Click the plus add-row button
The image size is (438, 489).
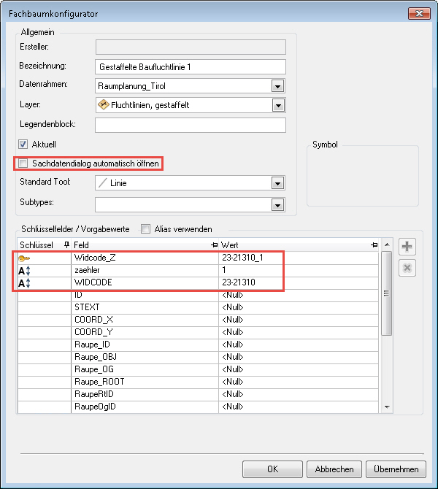[407, 248]
